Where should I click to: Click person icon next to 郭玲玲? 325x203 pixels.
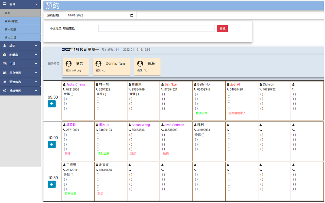click(64, 125)
